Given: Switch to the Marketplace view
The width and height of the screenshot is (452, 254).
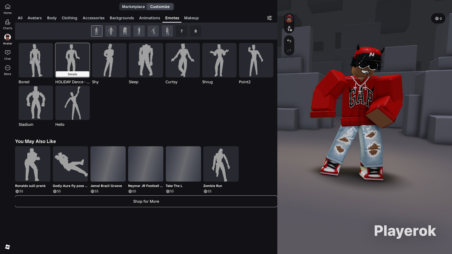Looking at the screenshot, I should (133, 7).
